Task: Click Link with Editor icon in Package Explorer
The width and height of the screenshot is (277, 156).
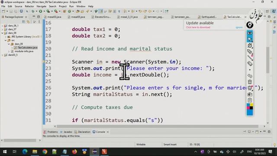Action: pyautogui.click(x=28, y=22)
